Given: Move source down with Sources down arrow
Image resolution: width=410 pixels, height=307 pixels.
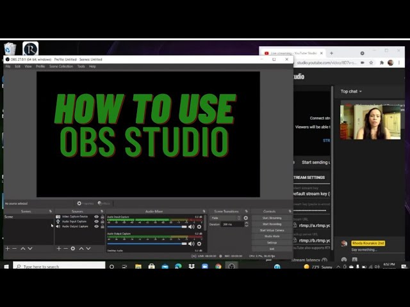Looking at the screenshot, I should [88, 249].
